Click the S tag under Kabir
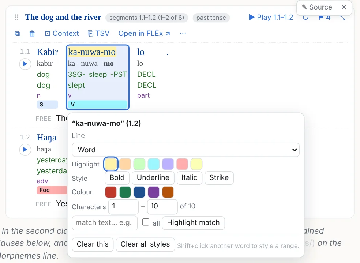360x263 pixels. (x=47, y=104)
